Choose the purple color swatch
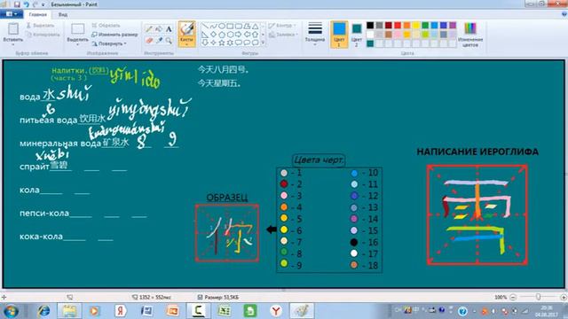Viewport: 568px width, 319px height. coord(453,26)
